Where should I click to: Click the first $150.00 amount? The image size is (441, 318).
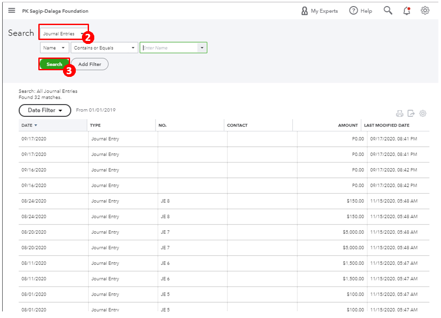[355, 201]
